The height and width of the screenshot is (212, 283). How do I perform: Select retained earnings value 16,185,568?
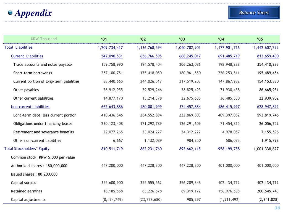pos(113,191)
